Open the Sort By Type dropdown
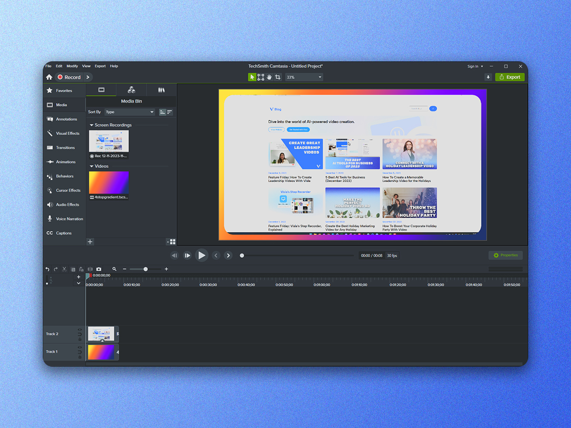571x428 pixels. click(x=128, y=112)
